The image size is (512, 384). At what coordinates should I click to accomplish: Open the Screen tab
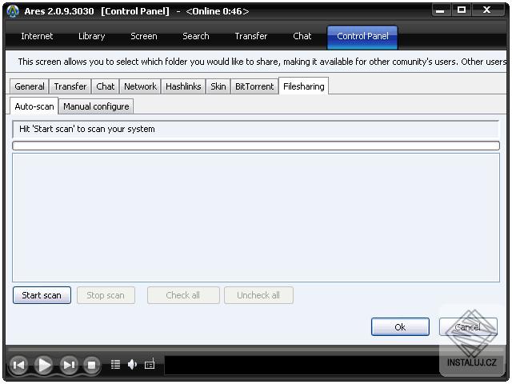pyautogui.click(x=144, y=36)
